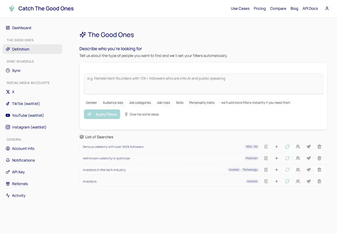View people for the 'investors' search
337x234 pixels.
[x=298, y=182]
